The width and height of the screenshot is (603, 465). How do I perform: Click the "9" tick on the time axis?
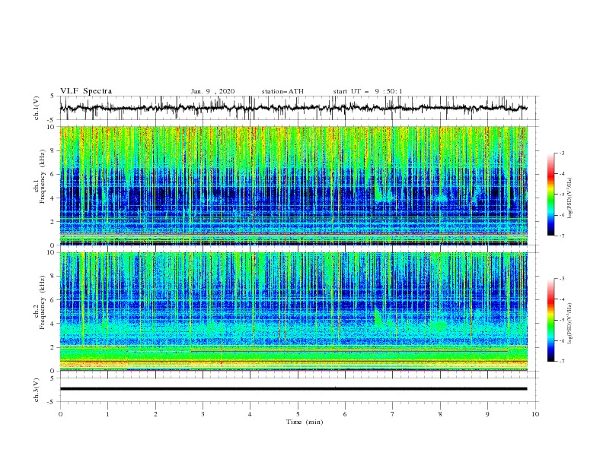coord(487,414)
